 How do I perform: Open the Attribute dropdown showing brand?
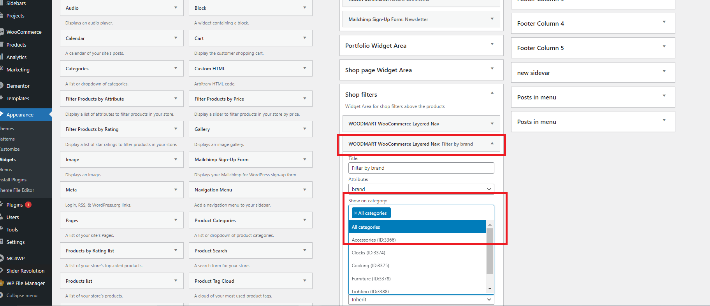click(421, 189)
